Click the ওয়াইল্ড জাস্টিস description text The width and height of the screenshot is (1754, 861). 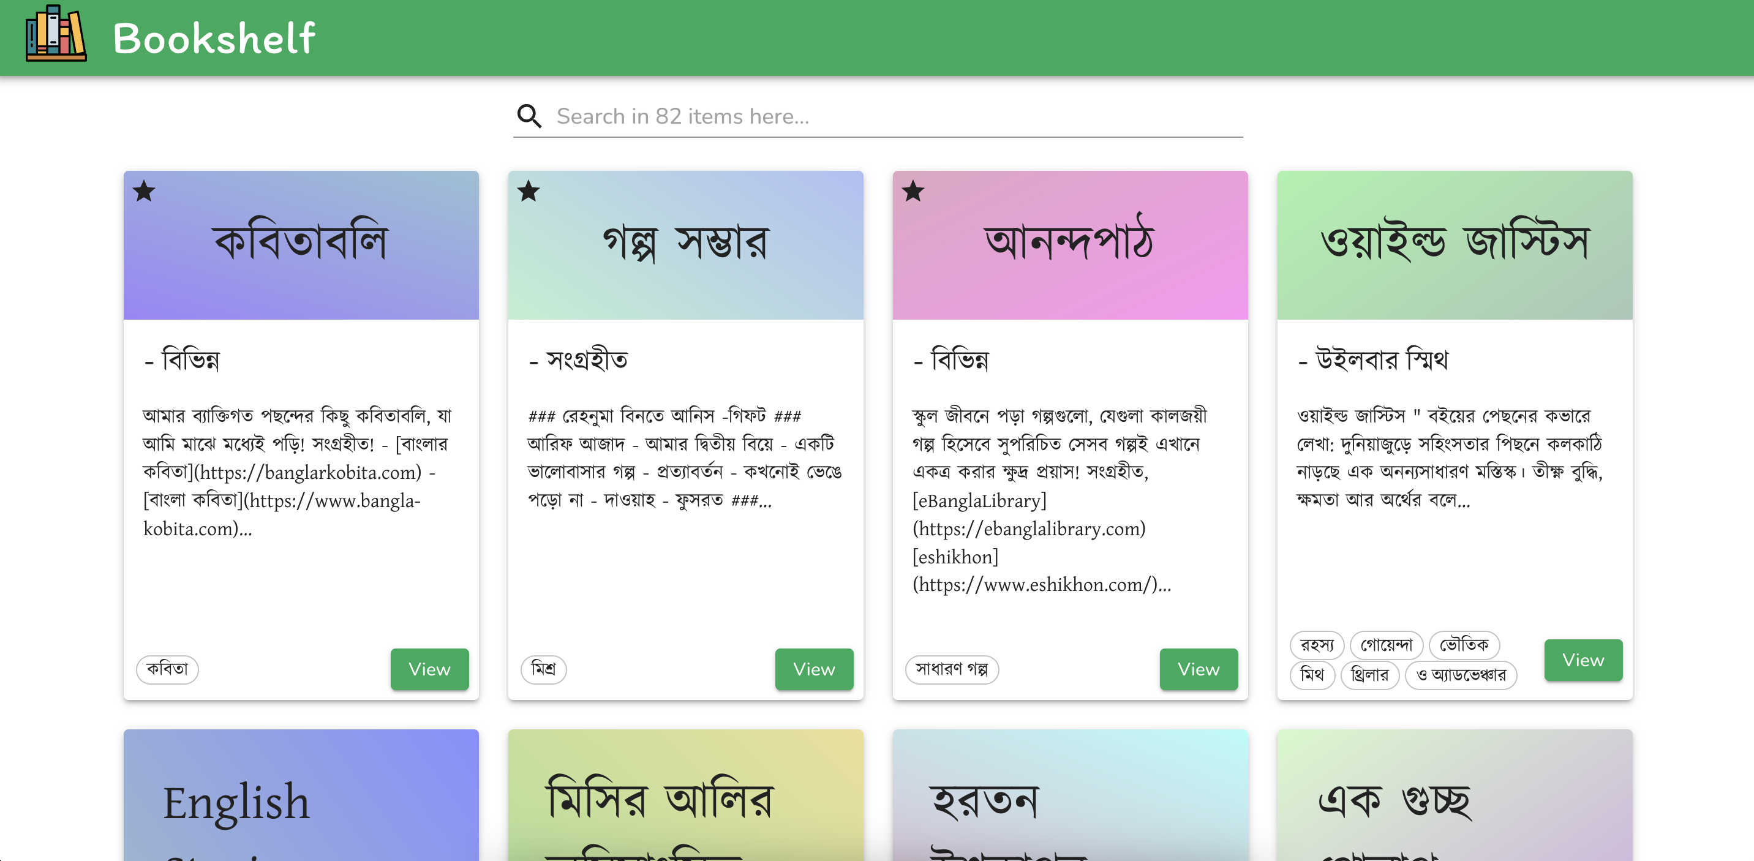pos(1450,457)
